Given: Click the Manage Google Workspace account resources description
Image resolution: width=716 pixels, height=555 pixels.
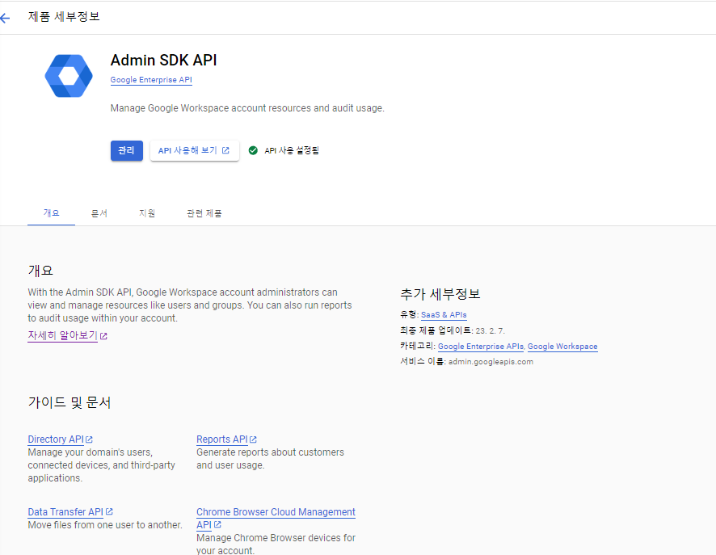Looking at the screenshot, I should pyautogui.click(x=247, y=108).
